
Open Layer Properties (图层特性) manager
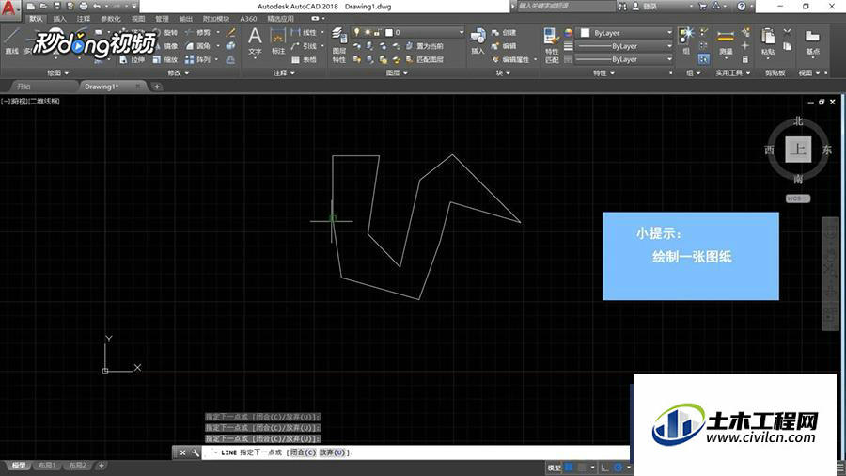tap(339, 45)
